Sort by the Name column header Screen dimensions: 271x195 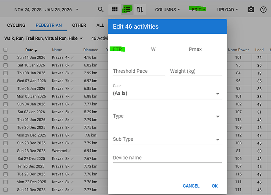[57, 50]
